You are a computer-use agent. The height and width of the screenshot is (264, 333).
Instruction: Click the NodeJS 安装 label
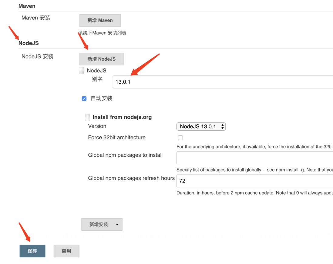[x=37, y=56]
